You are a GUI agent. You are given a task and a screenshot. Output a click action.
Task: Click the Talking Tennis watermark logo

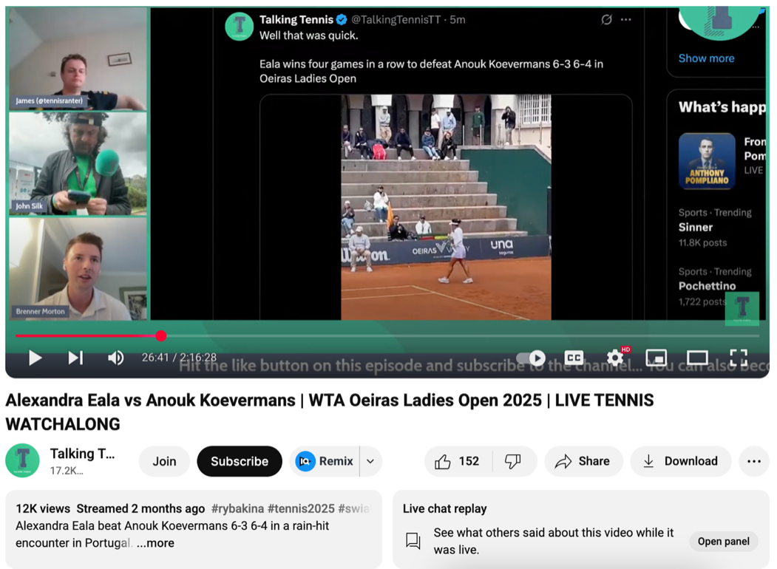tap(742, 309)
